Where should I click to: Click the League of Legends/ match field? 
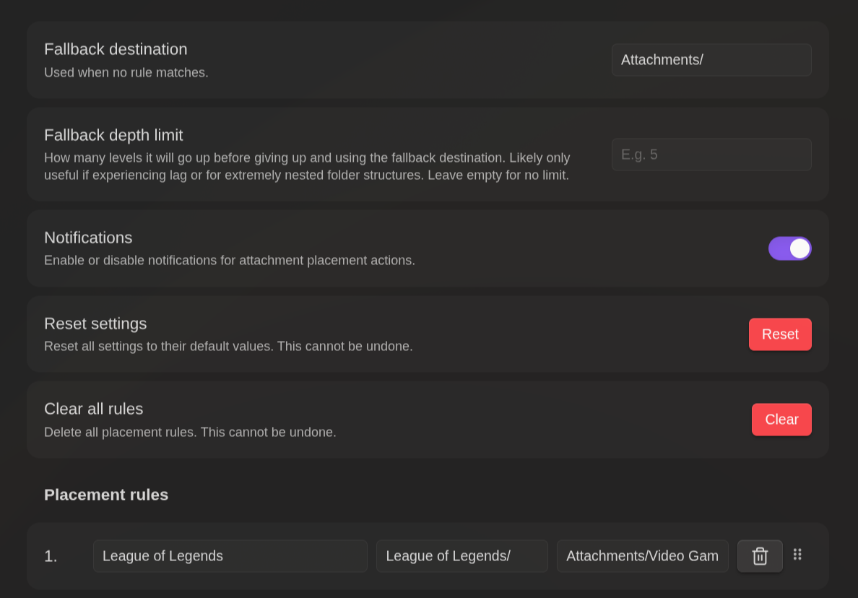pos(461,556)
